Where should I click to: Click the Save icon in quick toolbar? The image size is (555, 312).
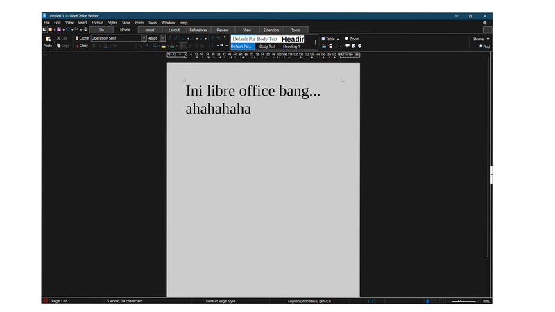point(59,29)
